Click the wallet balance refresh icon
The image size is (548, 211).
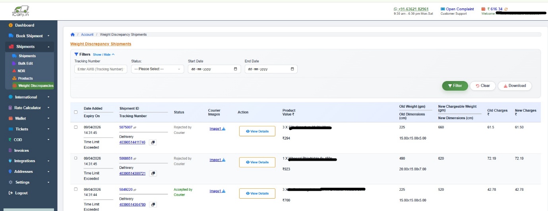pyautogui.click(x=506, y=9)
